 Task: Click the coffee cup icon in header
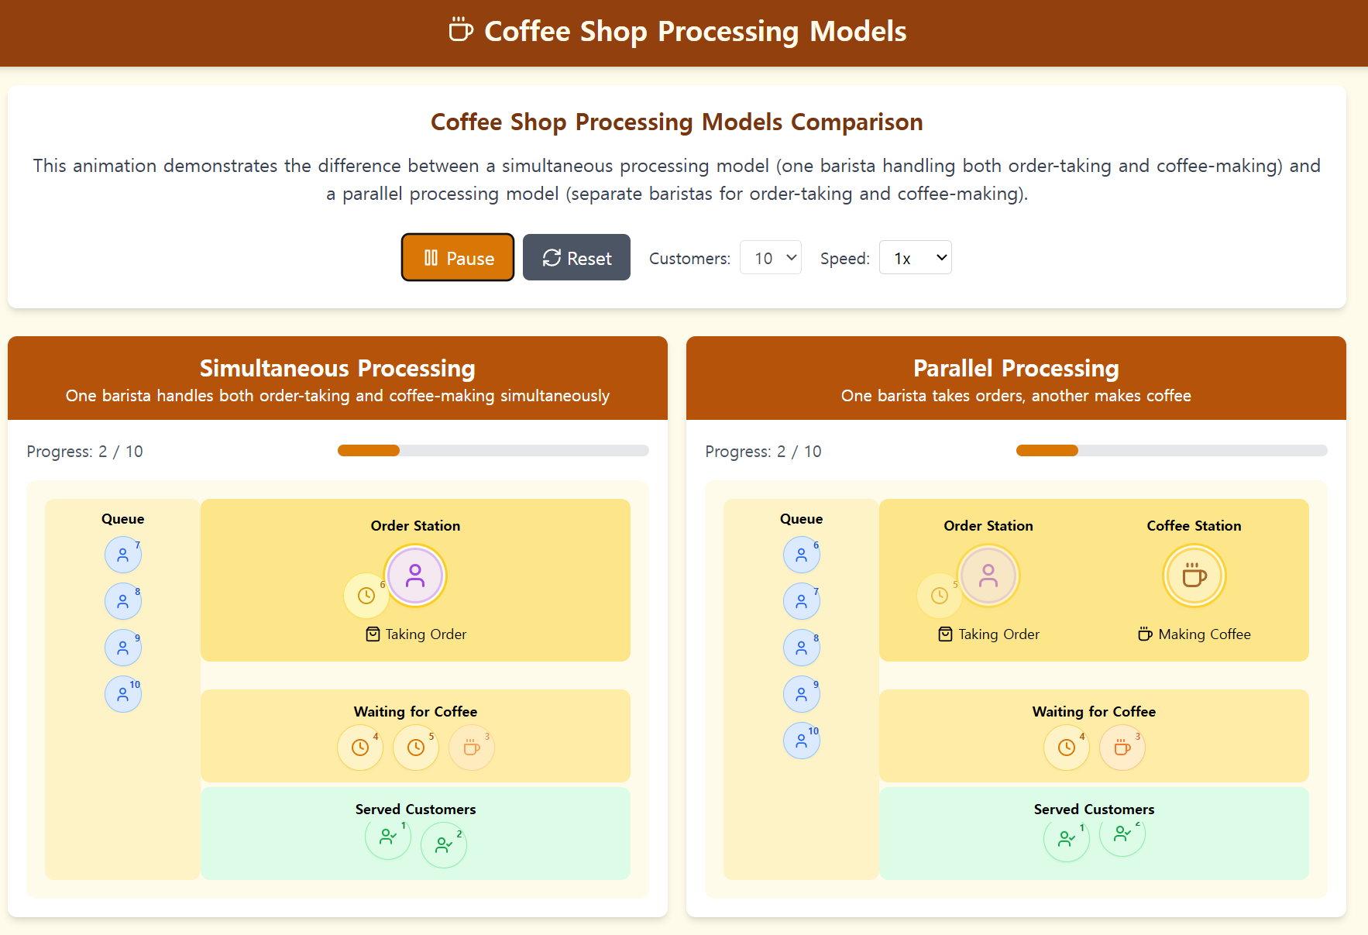(460, 30)
